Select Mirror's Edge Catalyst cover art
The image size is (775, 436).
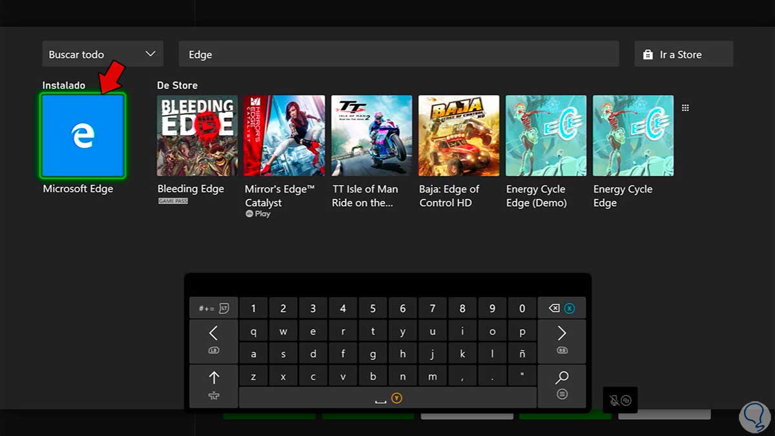click(x=285, y=136)
